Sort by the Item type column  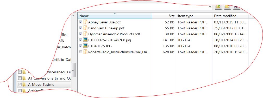pos(194,16)
